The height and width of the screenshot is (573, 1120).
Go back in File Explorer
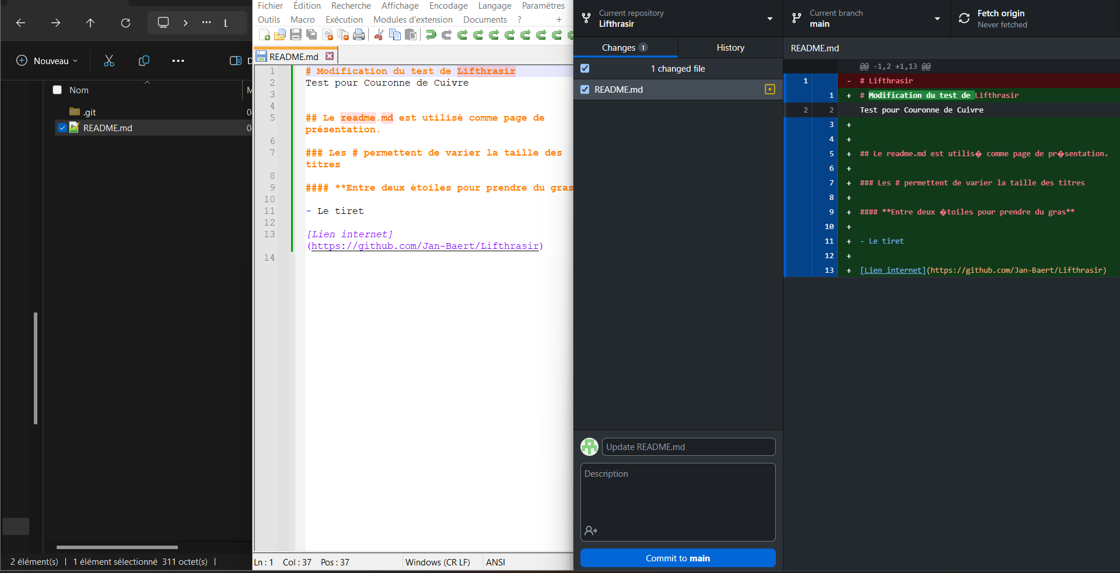pyautogui.click(x=21, y=23)
